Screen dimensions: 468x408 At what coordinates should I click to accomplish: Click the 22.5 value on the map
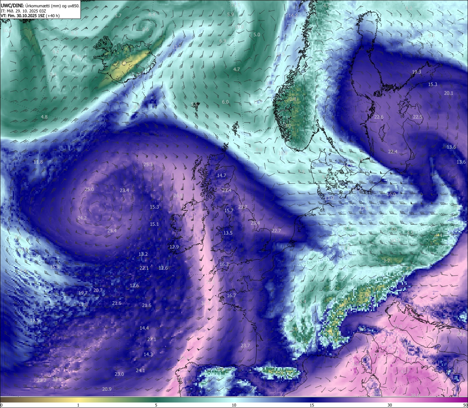(x=418, y=117)
